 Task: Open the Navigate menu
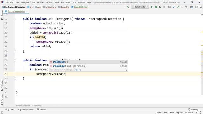pyautogui.click(x=25, y=2)
